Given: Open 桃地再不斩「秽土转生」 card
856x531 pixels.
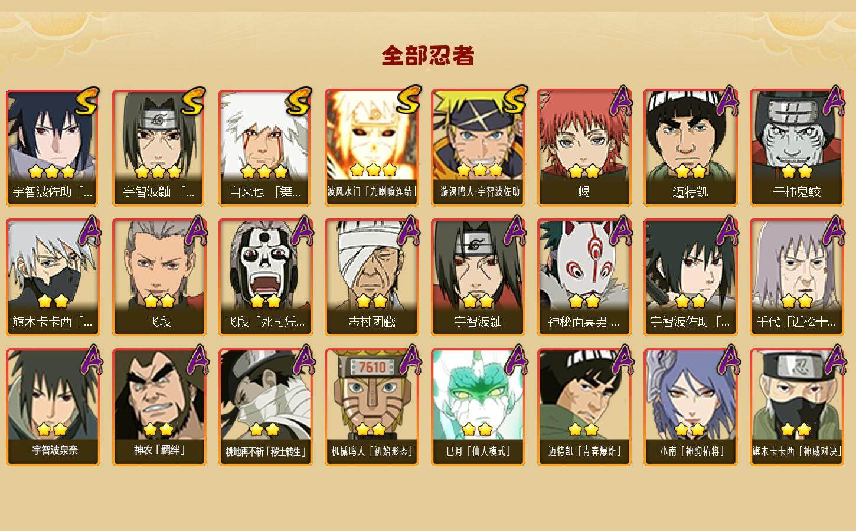Looking at the screenshot, I should tap(265, 407).
